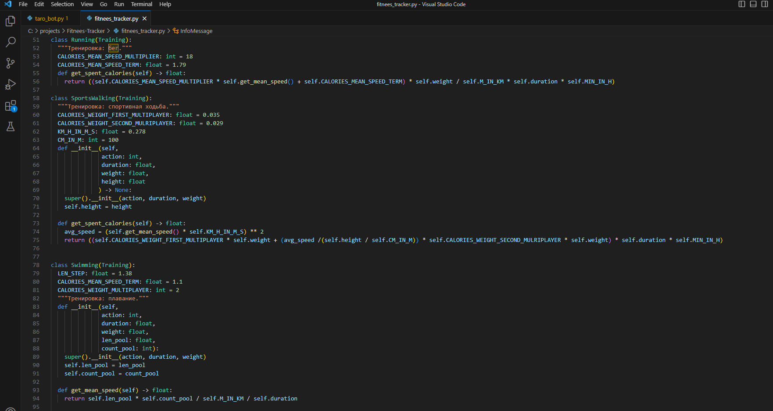This screenshot has width=773, height=411.
Task: Open the File menu
Action: pos(23,4)
